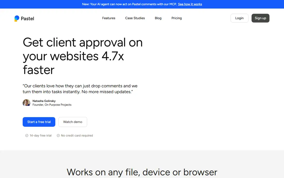The height and width of the screenshot is (178, 284).
Task: Click the Login button
Action: tap(239, 18)
